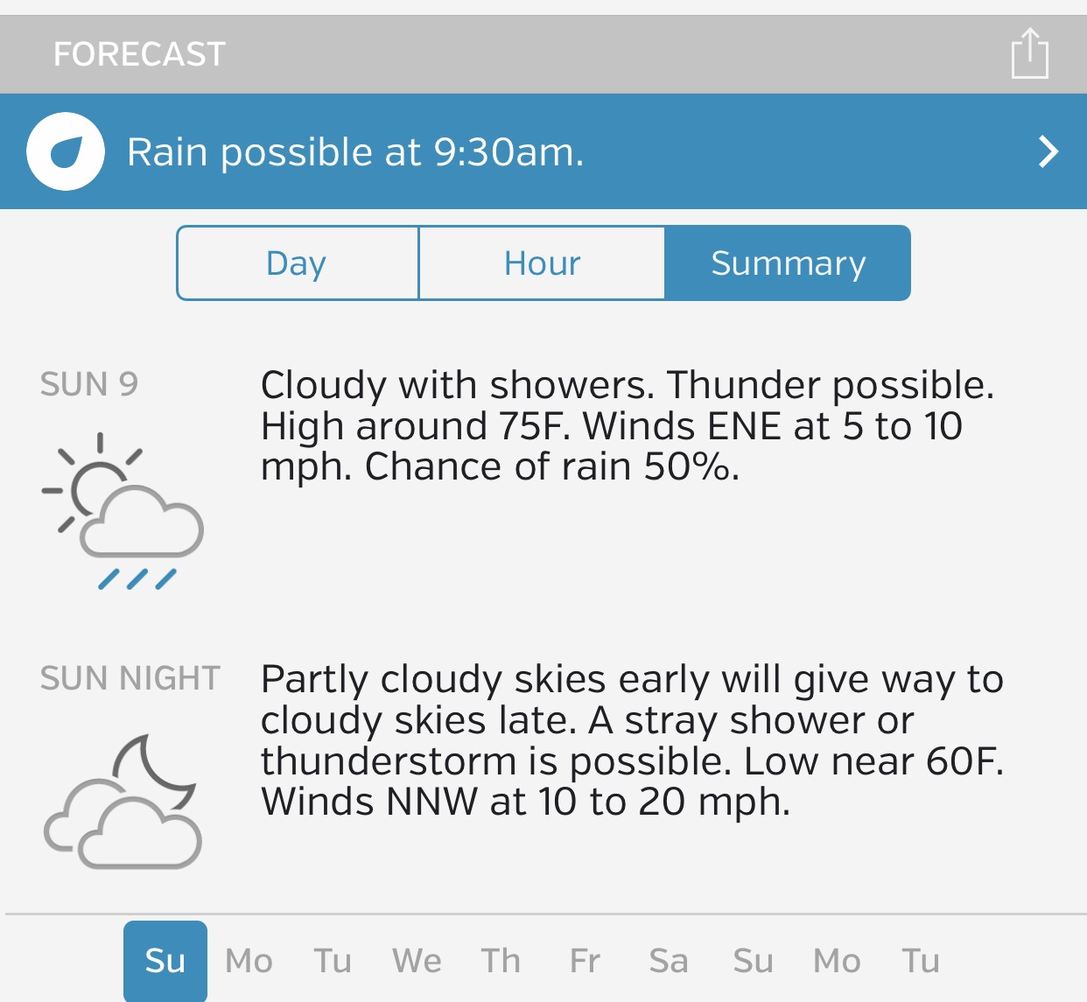Screen dimensions: 1087x1002
Task: Choose We in the day selector
Action: (417, 961)
